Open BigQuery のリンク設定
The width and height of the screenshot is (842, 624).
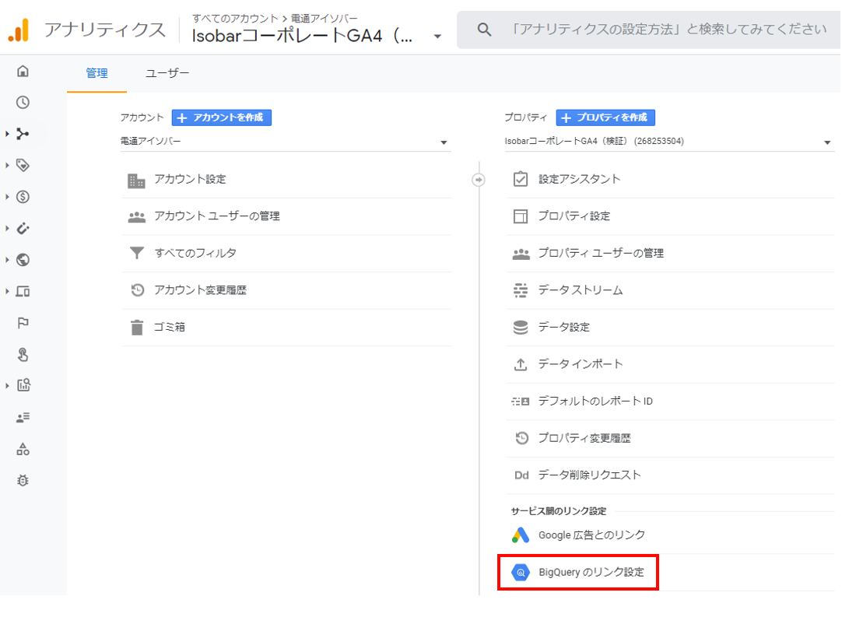pos(578,572)
